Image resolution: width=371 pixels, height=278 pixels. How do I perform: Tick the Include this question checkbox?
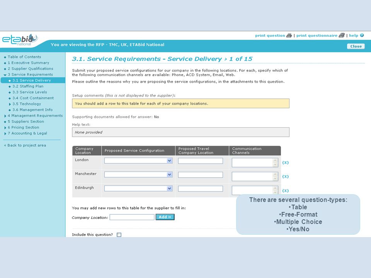coord(119,235)
